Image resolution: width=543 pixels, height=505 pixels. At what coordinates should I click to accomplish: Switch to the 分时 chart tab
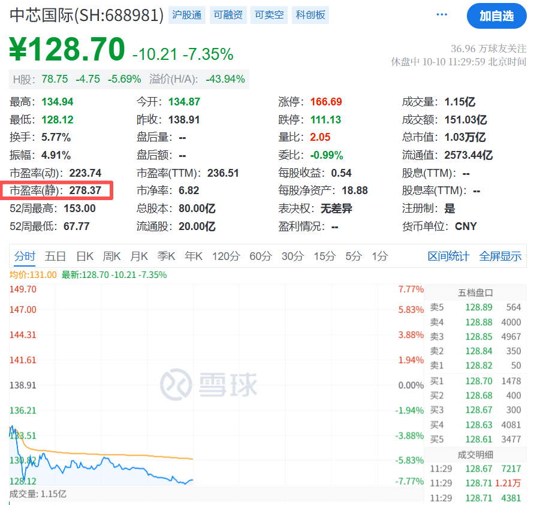[25, 256]
